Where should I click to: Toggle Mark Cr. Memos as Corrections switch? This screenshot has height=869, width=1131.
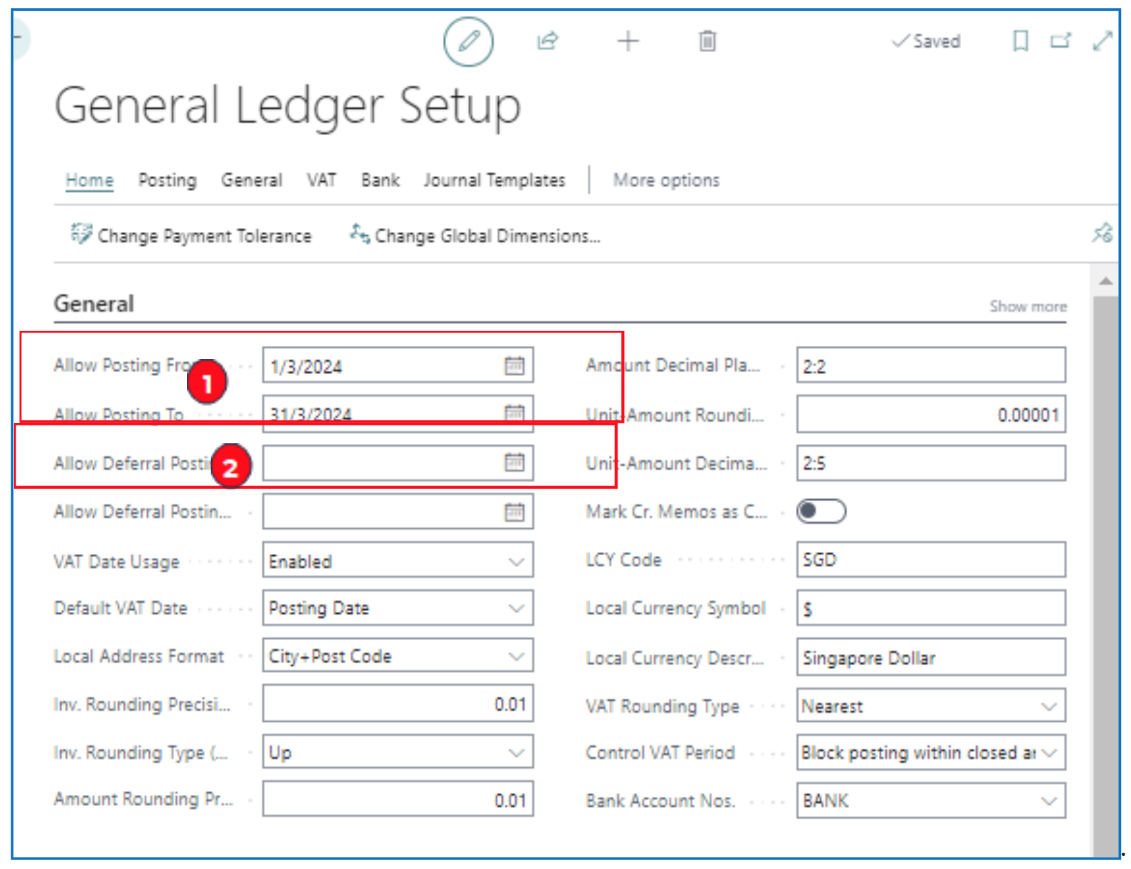(820, 511)
